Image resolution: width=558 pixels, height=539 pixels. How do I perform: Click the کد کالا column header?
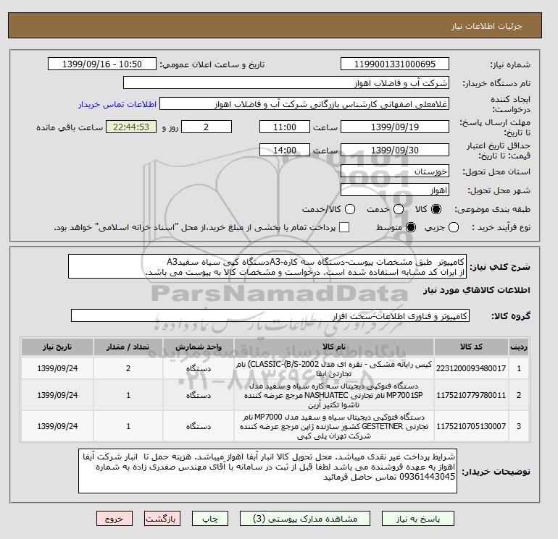point(471,347)
